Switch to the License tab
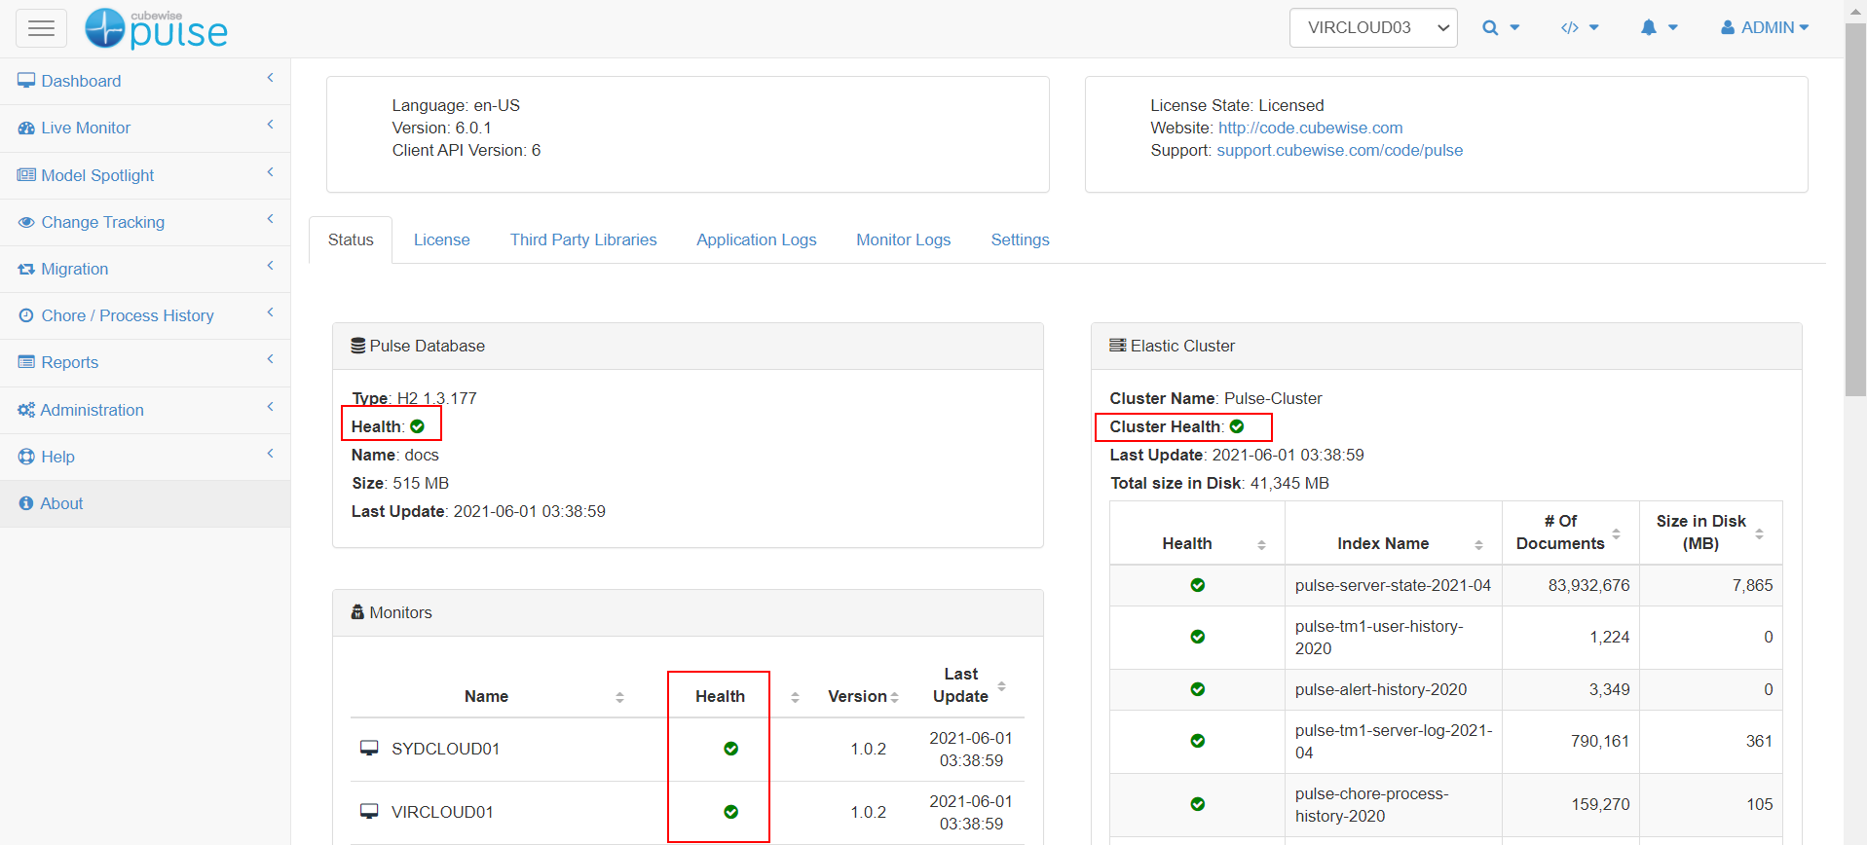The width and height of the screenshot is (1867, 845). pyautogui.click(x=441, y=239)
